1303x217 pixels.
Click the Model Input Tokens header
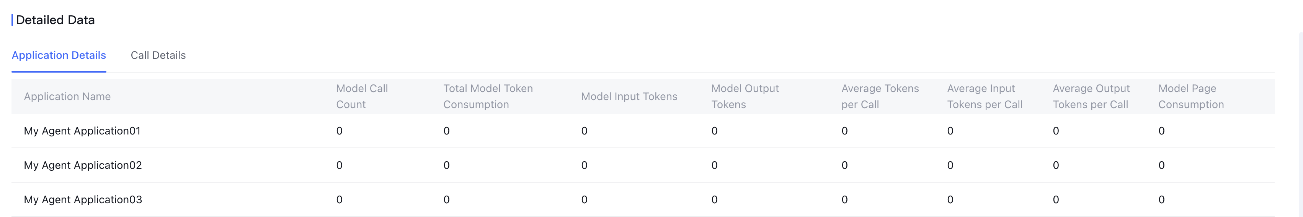629,96
